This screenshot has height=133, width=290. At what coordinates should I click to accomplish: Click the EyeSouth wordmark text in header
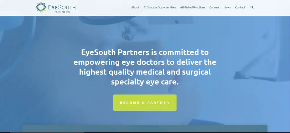click(62, 7)
